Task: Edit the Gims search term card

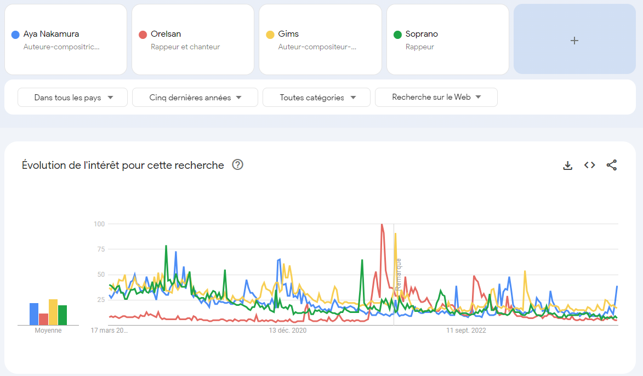Action: (320, 39)
